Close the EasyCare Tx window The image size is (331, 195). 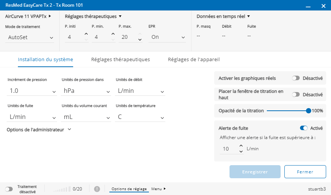(324, 6)
